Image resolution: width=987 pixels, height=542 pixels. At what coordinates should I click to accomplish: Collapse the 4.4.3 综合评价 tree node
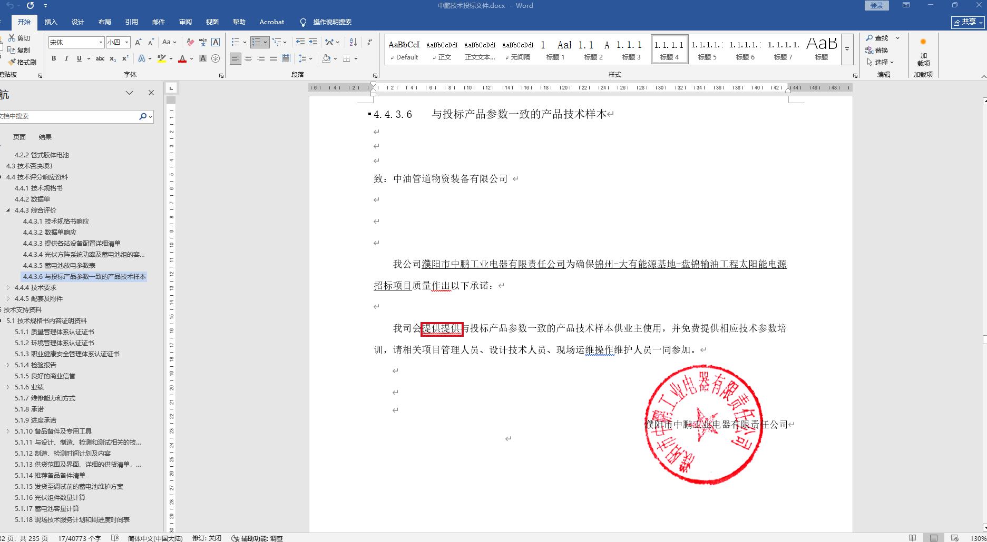[8, 210]
